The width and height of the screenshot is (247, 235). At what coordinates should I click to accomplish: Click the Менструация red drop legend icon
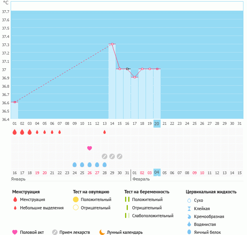[x=15, y=199]
